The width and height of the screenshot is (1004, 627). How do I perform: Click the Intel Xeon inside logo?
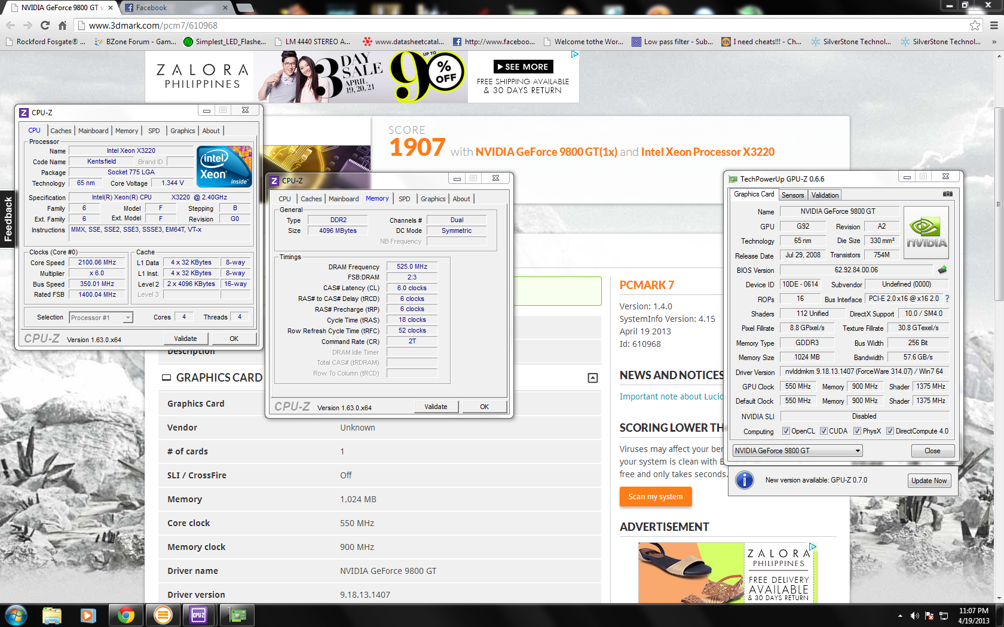(x=224, y=167)
